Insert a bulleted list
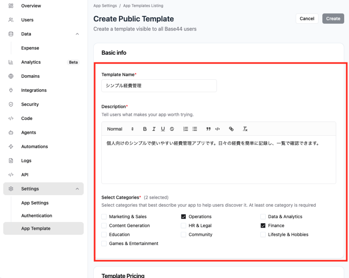 195,129
